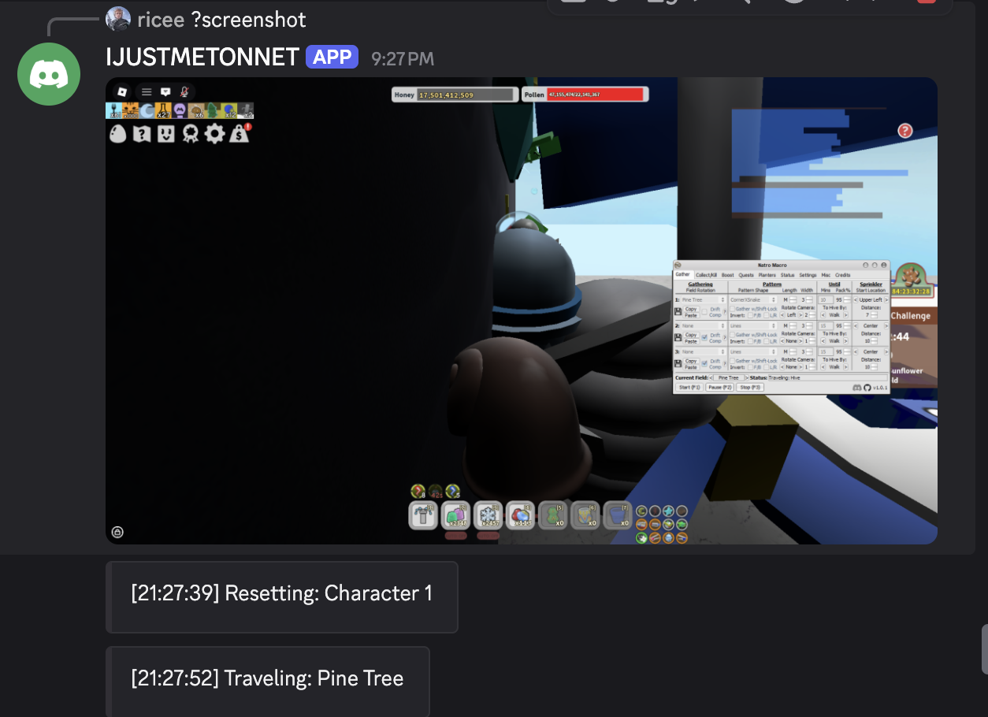Click the Stop (F3) button

point(750,387)
